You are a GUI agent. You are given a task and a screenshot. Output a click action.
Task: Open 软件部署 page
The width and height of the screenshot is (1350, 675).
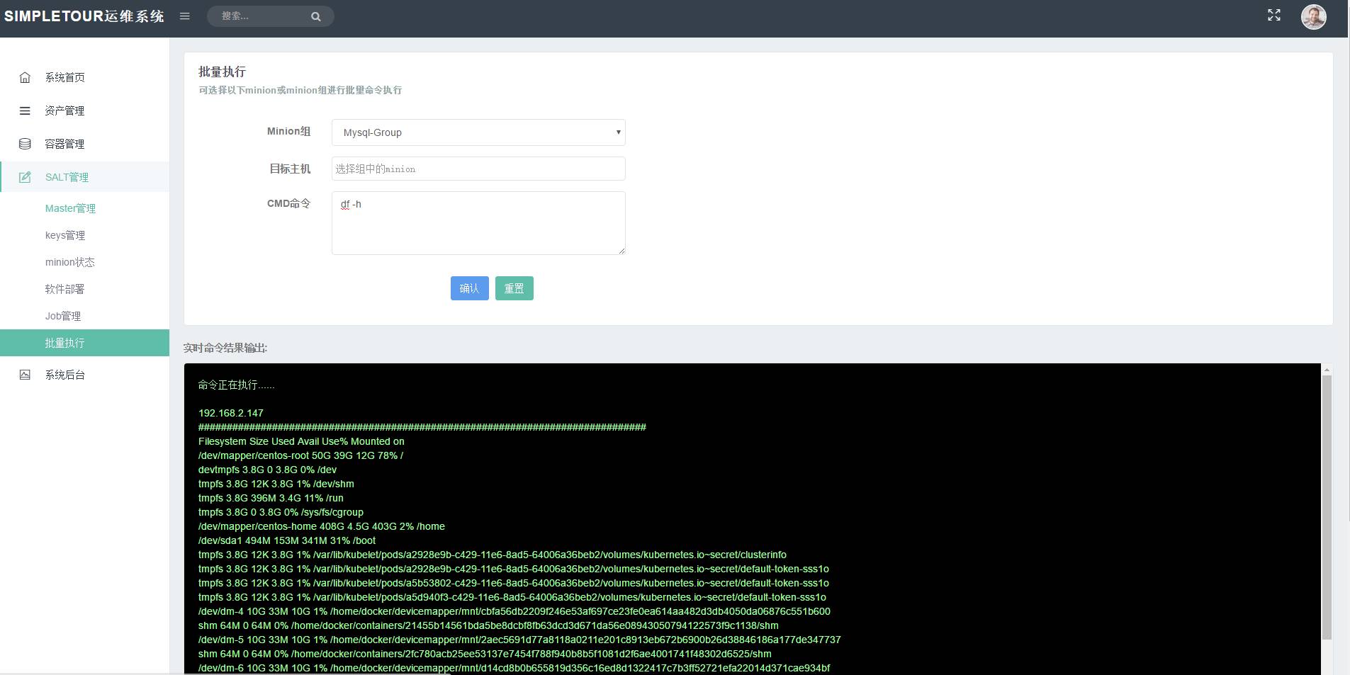[x=64, y=289]
